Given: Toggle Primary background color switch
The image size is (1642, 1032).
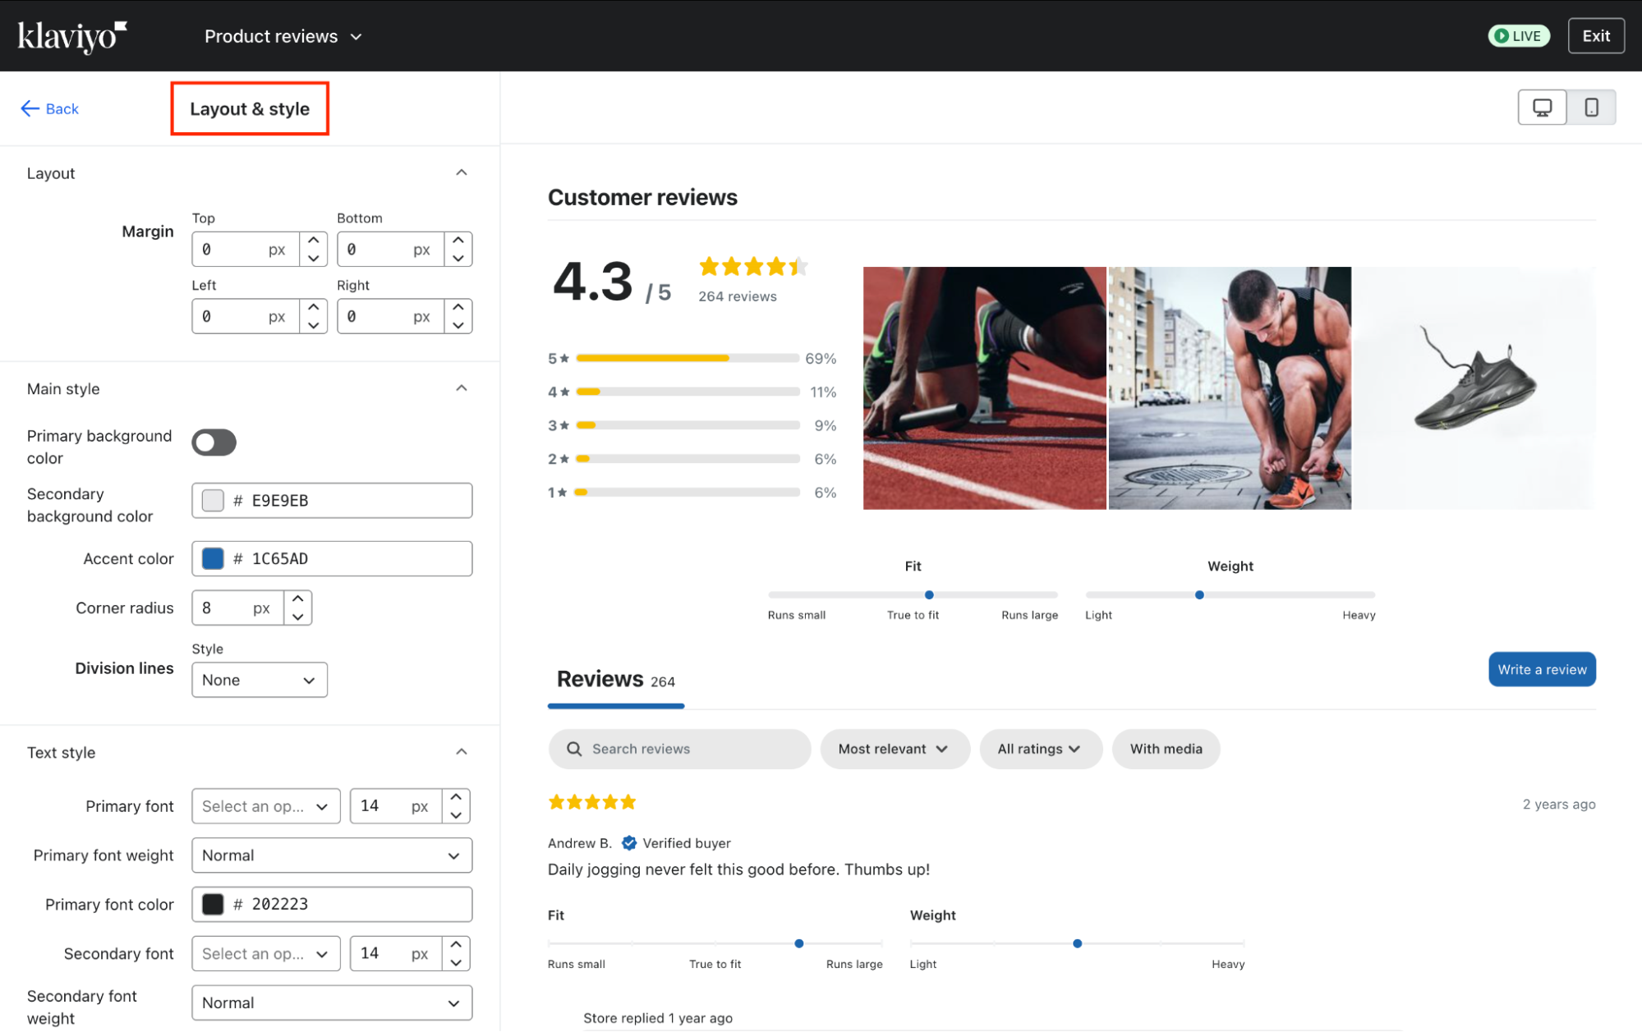Looking at the screenshot, I should [x=214, y=443].
